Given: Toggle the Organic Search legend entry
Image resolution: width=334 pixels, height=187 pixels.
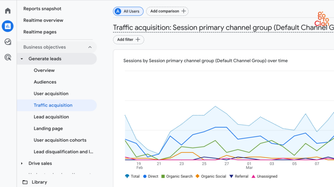Looking at the screenshot, I should point(177,176).
